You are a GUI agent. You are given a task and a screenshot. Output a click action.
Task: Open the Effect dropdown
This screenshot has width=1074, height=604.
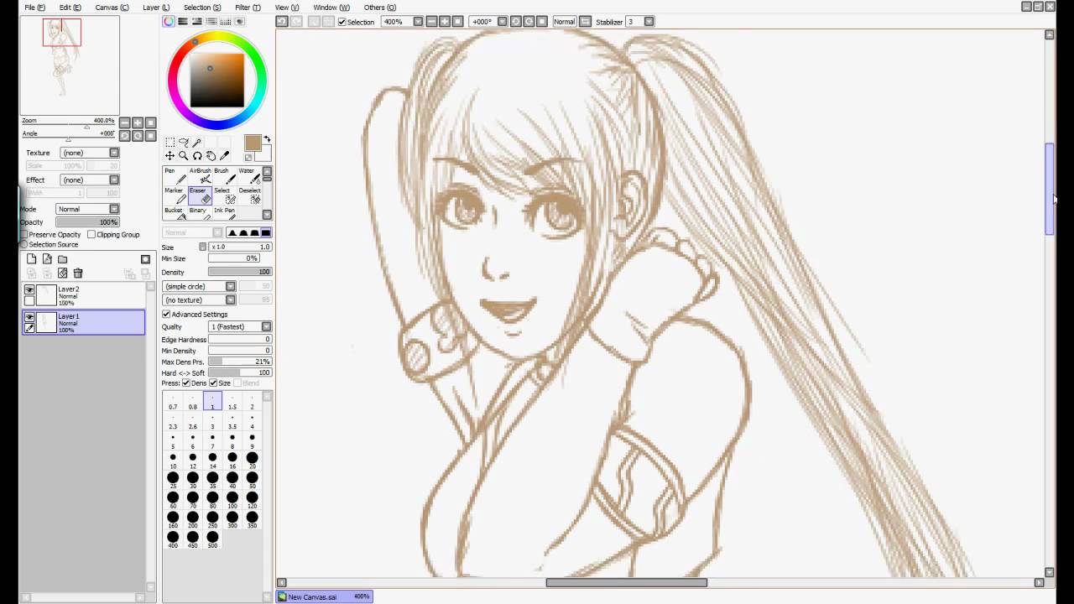tap(90, 180)
